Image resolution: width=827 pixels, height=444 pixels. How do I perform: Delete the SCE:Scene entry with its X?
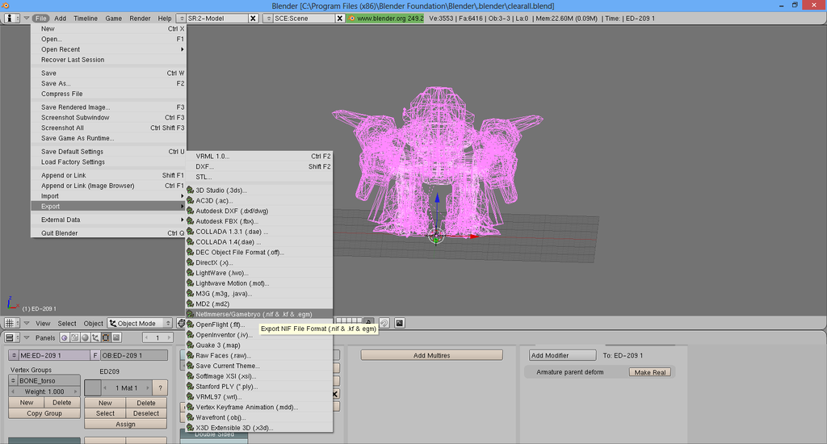pos(340,19)
